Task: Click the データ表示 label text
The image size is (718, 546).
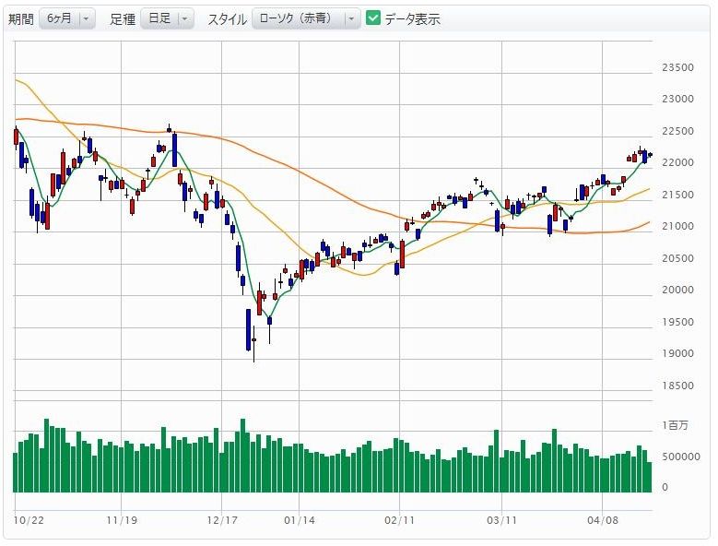Action: (412, 18)
